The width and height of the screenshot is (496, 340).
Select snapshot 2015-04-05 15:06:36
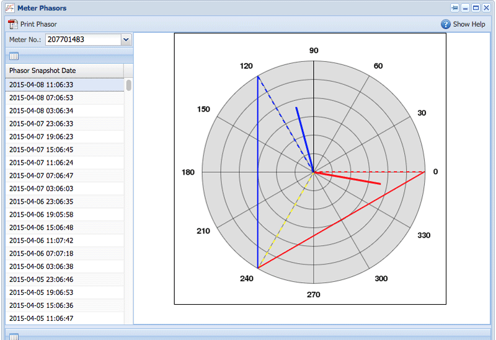pyautogui.click(x=64, y=305)
